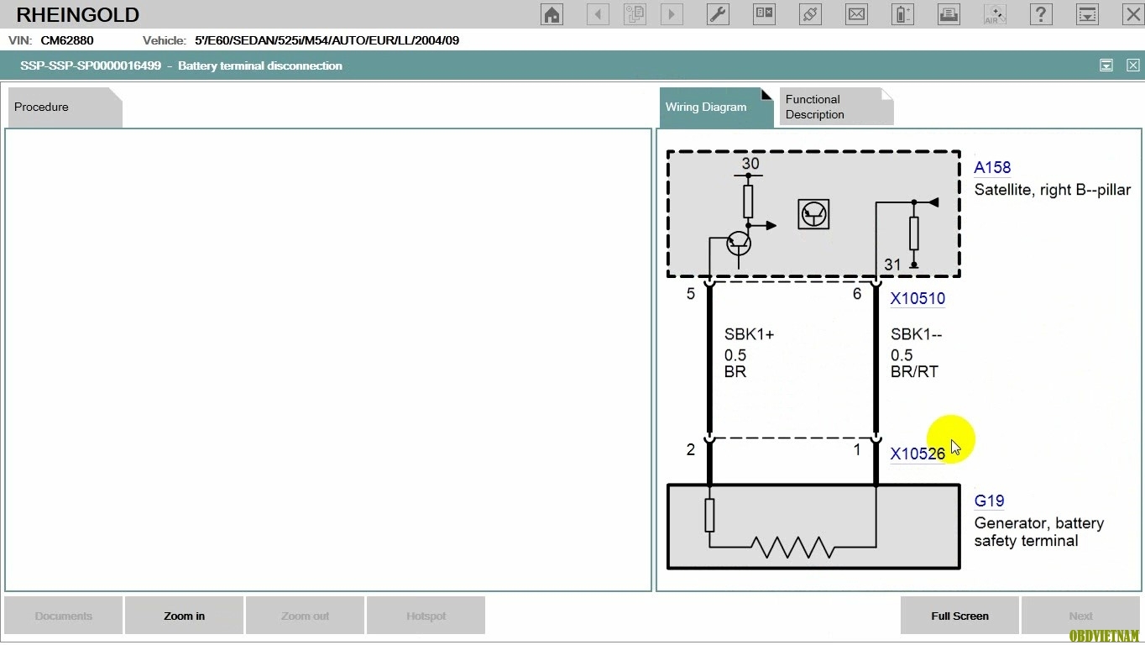The image size is (1145, 645).
Task: Click the connector plug icon
Action: click(x=810, y=14)
